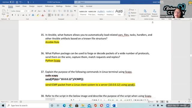Open the Paragraph dialog launcher
192x108 pixels.
point(76,19)
